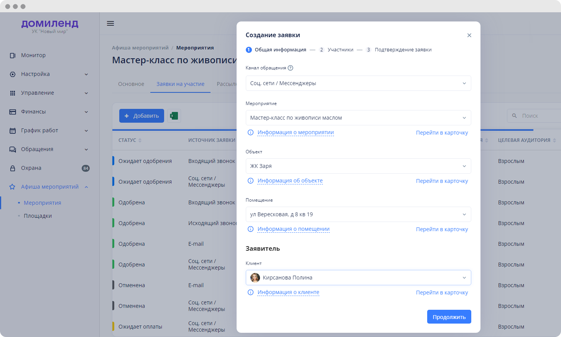Screen dimensions: 561x337
Task: Expand the Обращения sidebar chevron
Action: [x=86, y=150]
